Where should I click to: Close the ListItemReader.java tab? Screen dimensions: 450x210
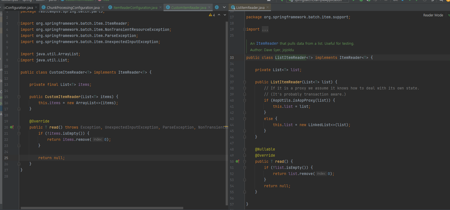point(268,7)
